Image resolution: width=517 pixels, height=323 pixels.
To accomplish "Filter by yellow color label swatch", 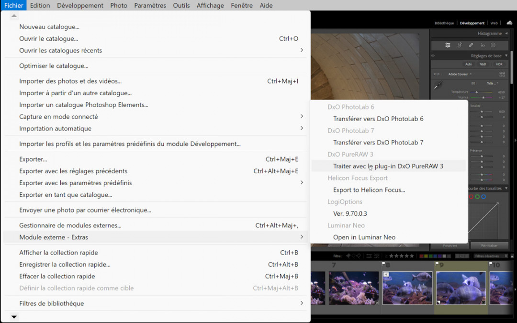I will pyautogui.click(x=426, y=256).
